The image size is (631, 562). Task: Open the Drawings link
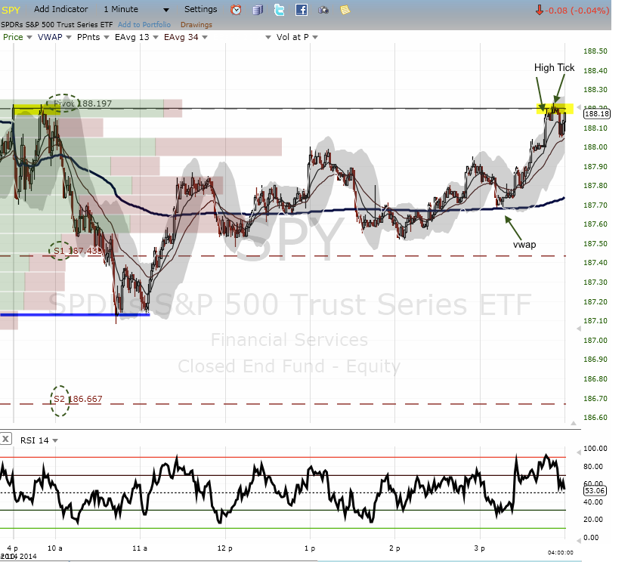click(x=196, y=24)
